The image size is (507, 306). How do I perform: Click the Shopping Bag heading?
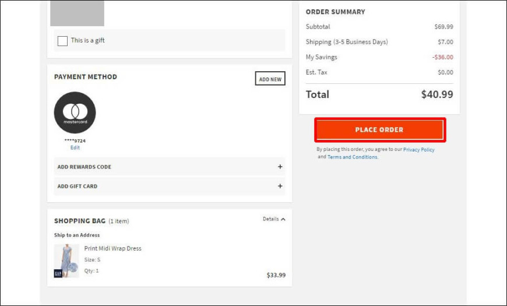point(79,221)
